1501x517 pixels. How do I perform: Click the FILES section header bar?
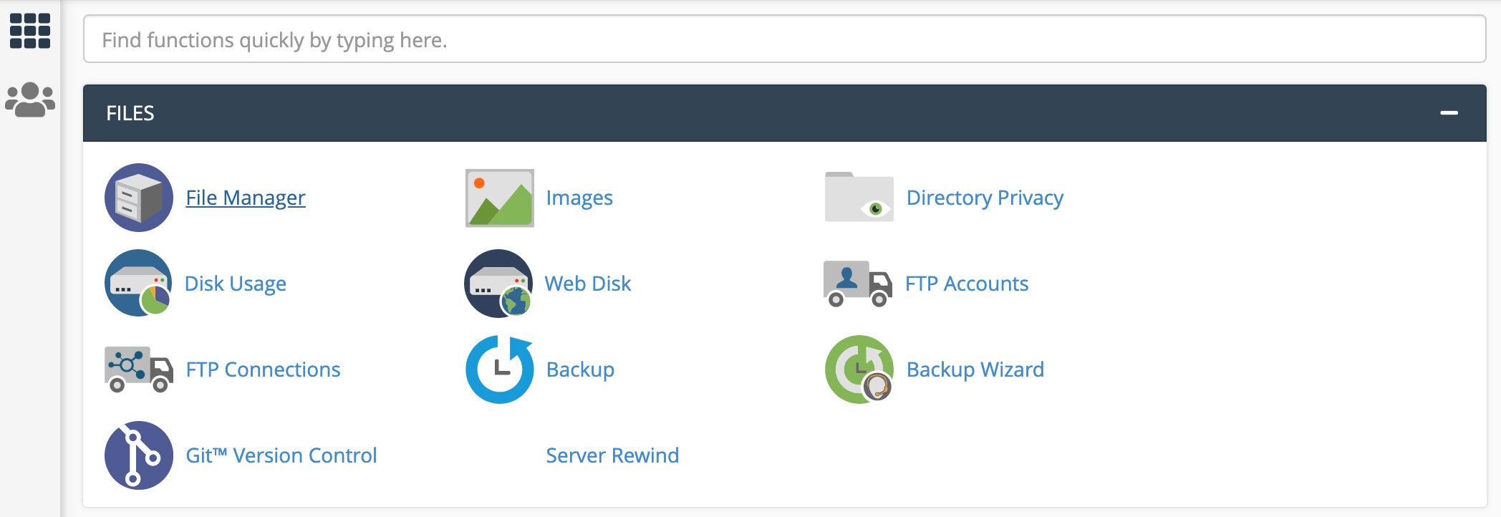(716, 113)
